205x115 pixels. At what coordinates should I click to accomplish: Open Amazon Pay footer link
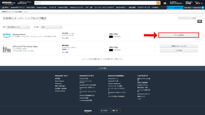coord(87,88)
